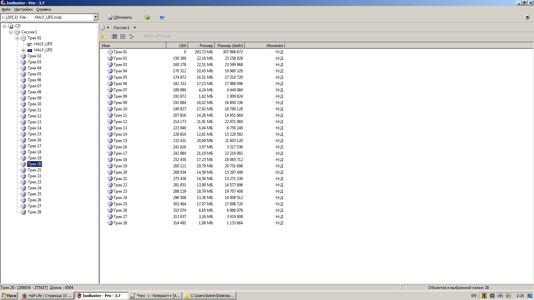Image resolution: width=534 pixels, height=300 pixels.
Task: Collapse the CD root node
Action: [4, 26]
